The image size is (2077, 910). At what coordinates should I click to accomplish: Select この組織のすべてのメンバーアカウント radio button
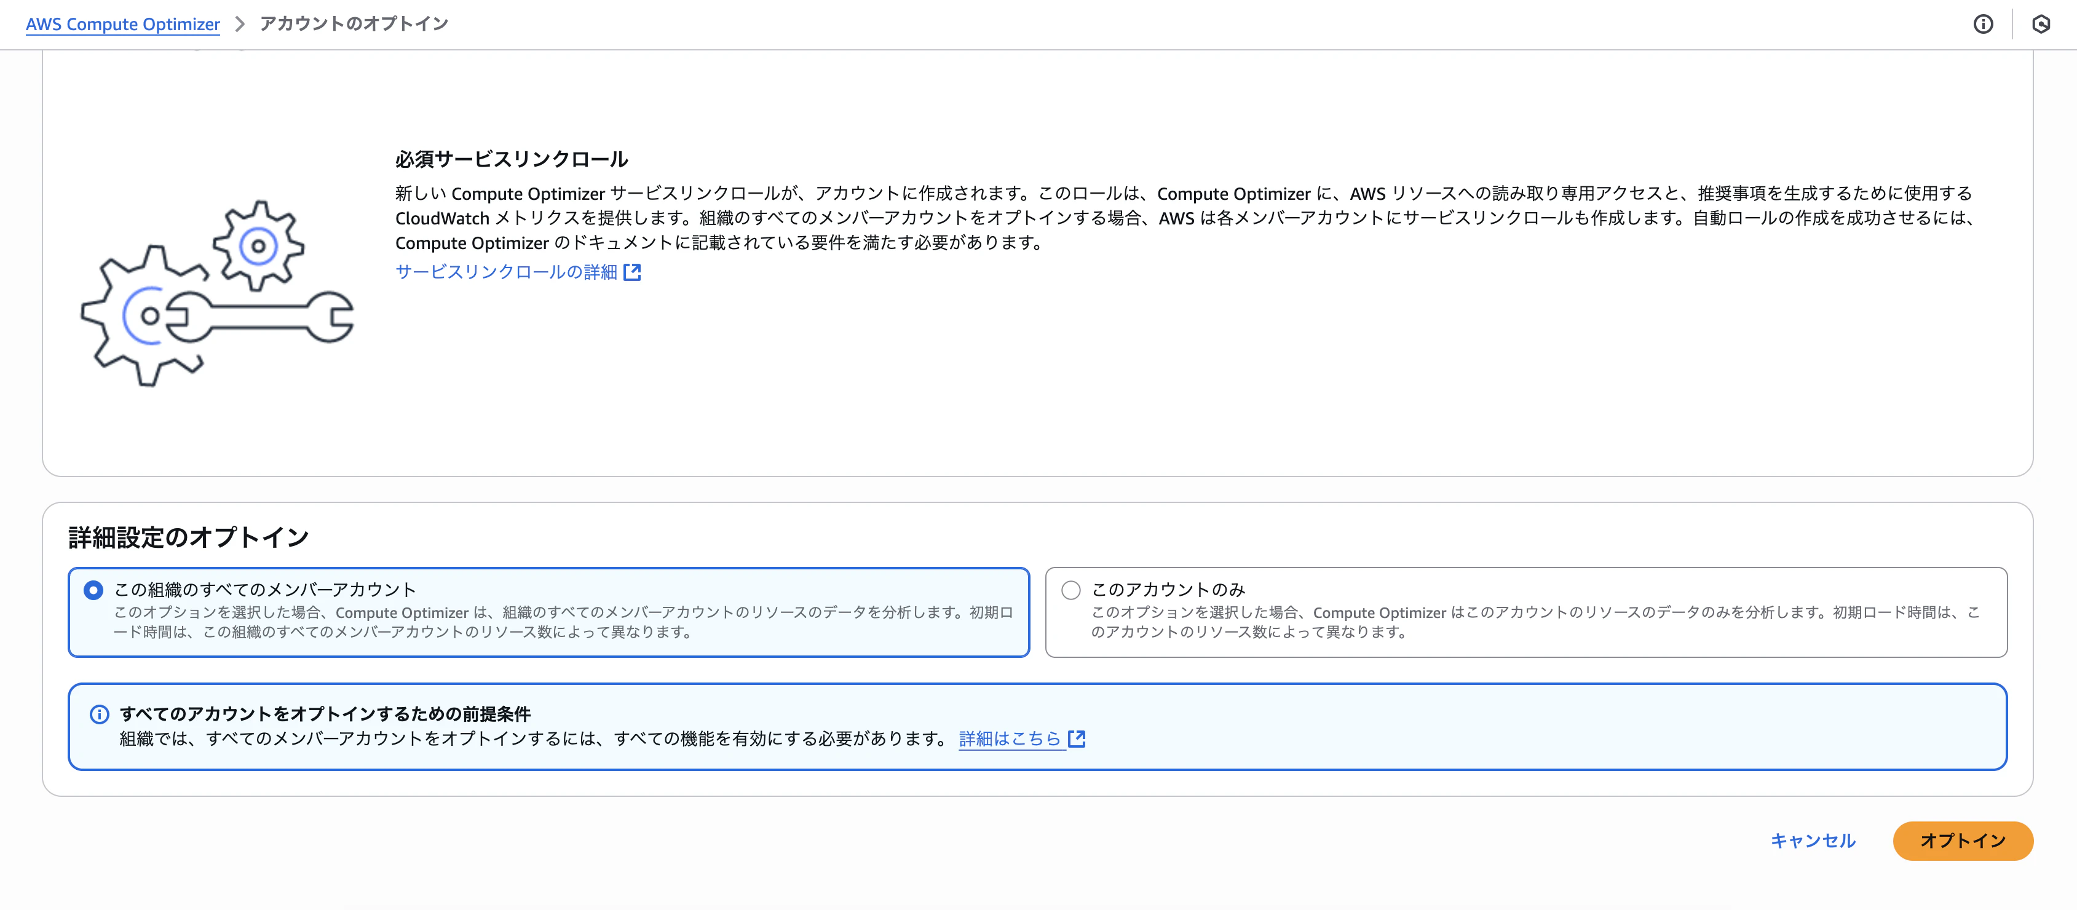coord(93,590)
